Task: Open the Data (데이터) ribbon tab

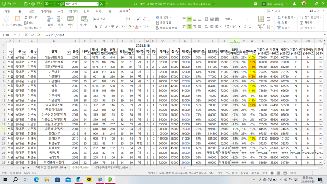Action: point(74,11)
